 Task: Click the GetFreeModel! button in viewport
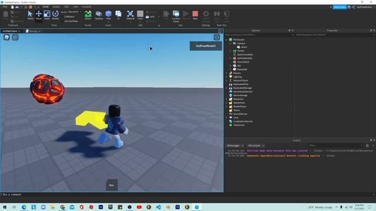click(206, 46)
